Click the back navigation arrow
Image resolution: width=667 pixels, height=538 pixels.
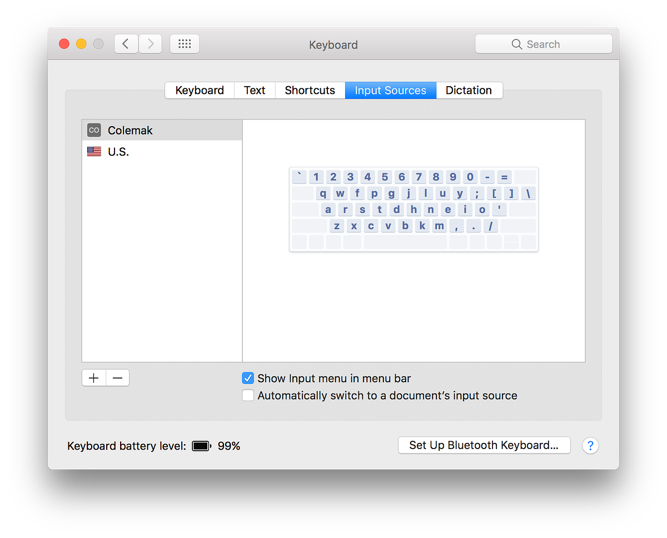(126, 43)
